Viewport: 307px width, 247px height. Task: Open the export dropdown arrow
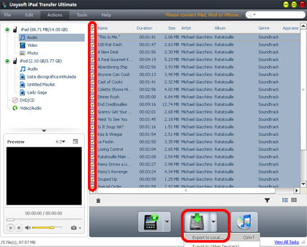click(x=213, y=222)
